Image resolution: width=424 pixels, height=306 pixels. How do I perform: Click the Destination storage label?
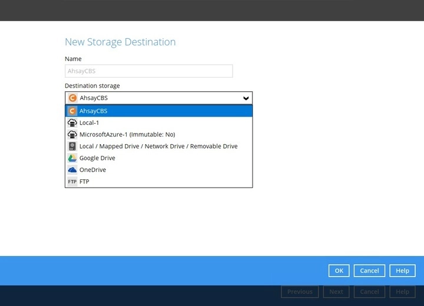pos(92,86)
